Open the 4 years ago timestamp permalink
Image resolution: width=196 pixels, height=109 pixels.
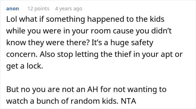[69, 9]
